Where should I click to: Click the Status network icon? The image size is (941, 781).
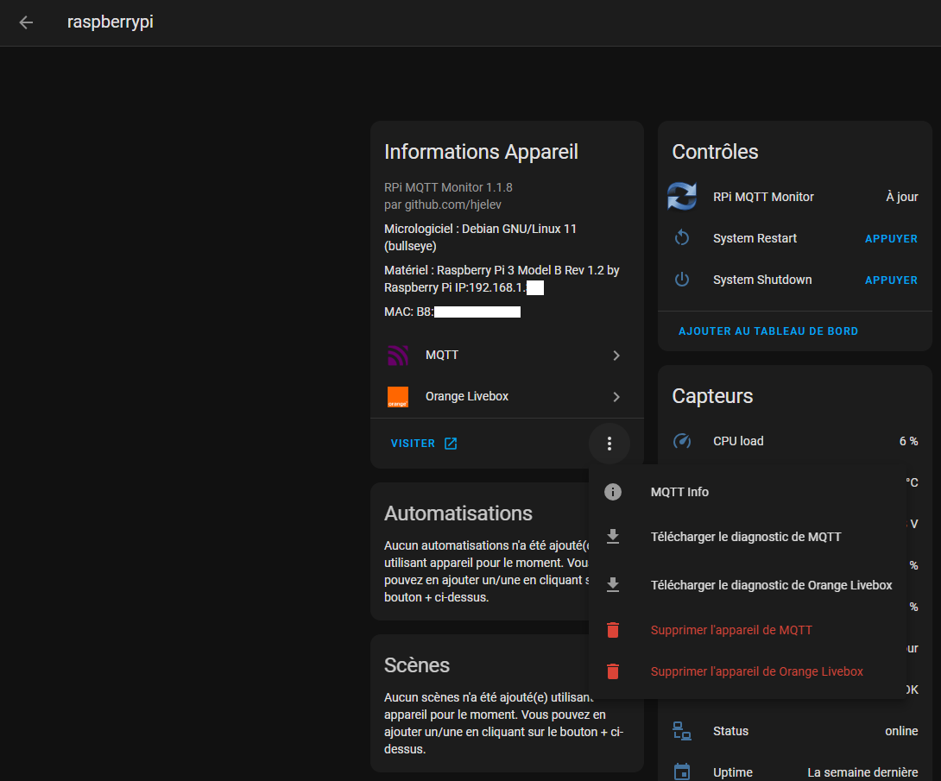(682, 731)
